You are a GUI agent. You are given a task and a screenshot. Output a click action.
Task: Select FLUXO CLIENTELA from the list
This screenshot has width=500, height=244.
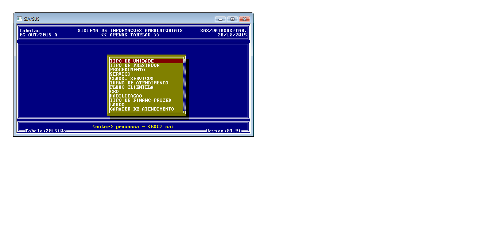click(x=132, y=87)
